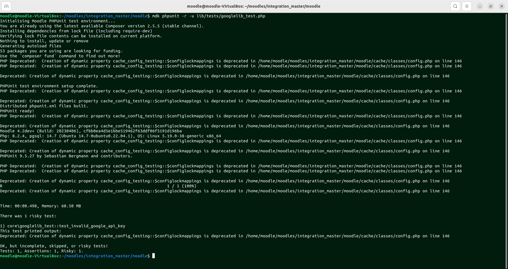Click 'PHPUnit 9.5.27 by Sebastian Bergmann' line

(x=66, y=156)
